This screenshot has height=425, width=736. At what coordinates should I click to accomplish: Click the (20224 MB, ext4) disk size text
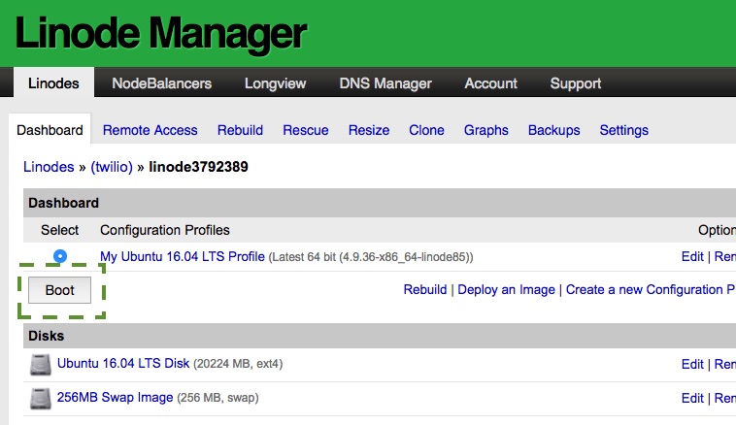[x=238, y=364]
